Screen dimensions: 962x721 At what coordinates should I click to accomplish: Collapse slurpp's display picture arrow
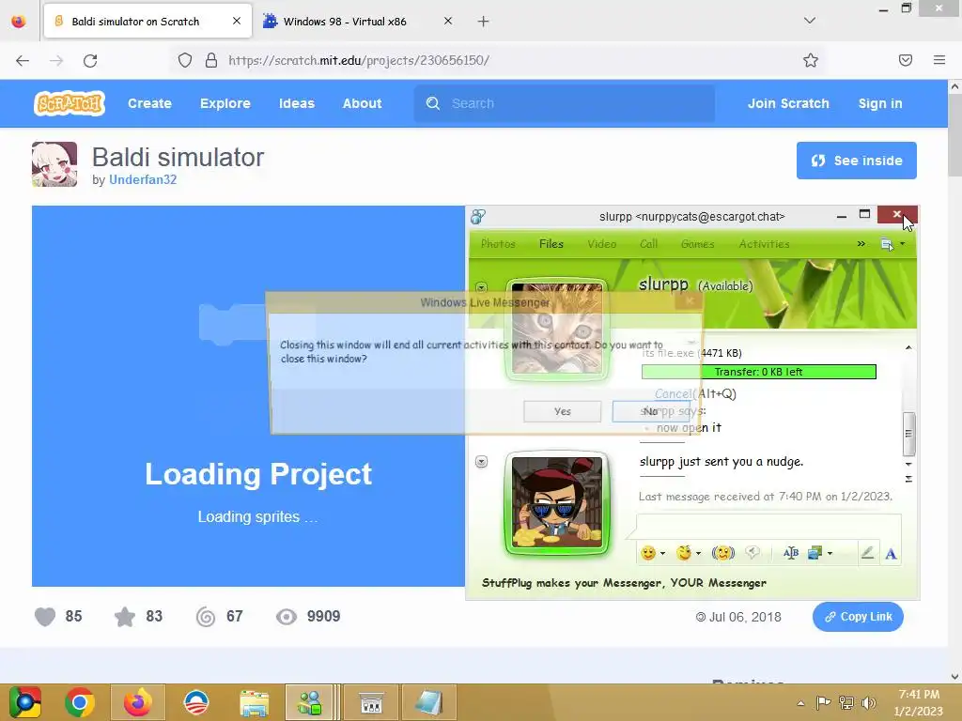[482, 287]
